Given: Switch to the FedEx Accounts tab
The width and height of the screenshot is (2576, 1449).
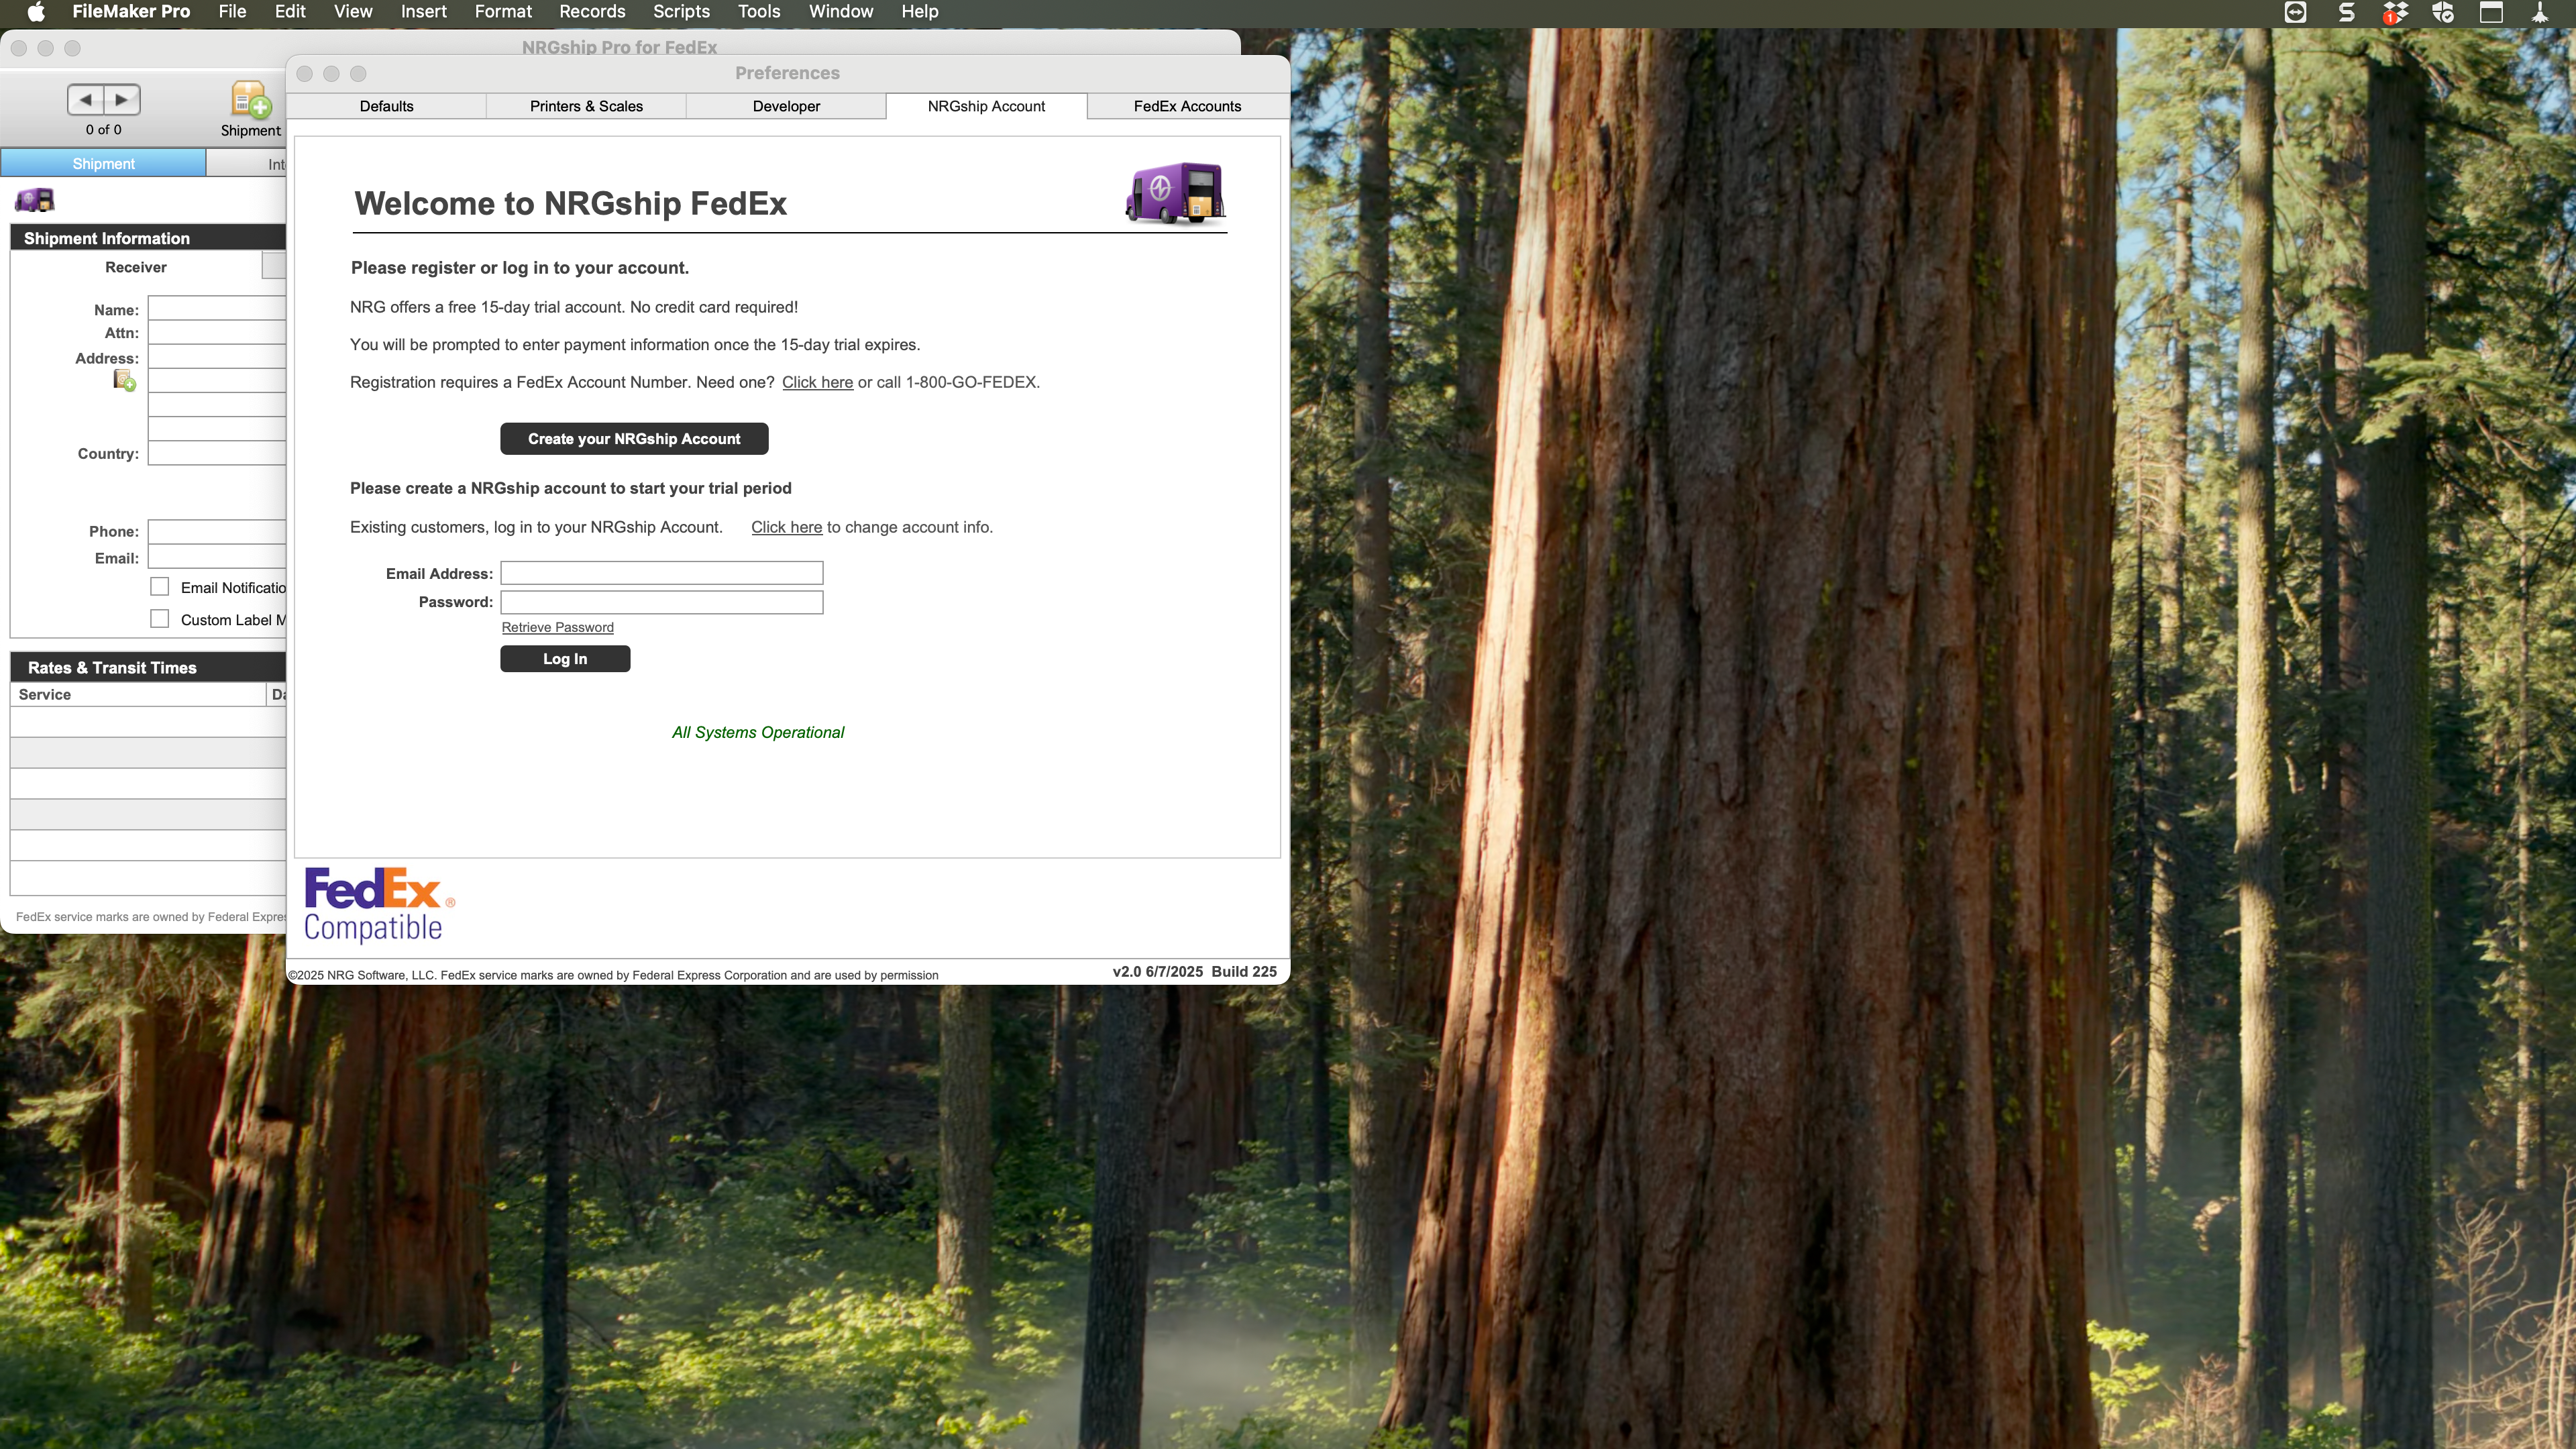Looking at the screenshot, I should pos(1187,106).
